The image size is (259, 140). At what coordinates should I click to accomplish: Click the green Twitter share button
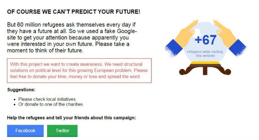coord(62,131)
